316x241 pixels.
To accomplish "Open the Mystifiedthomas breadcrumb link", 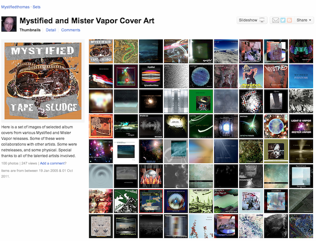I will click(15, 7).
